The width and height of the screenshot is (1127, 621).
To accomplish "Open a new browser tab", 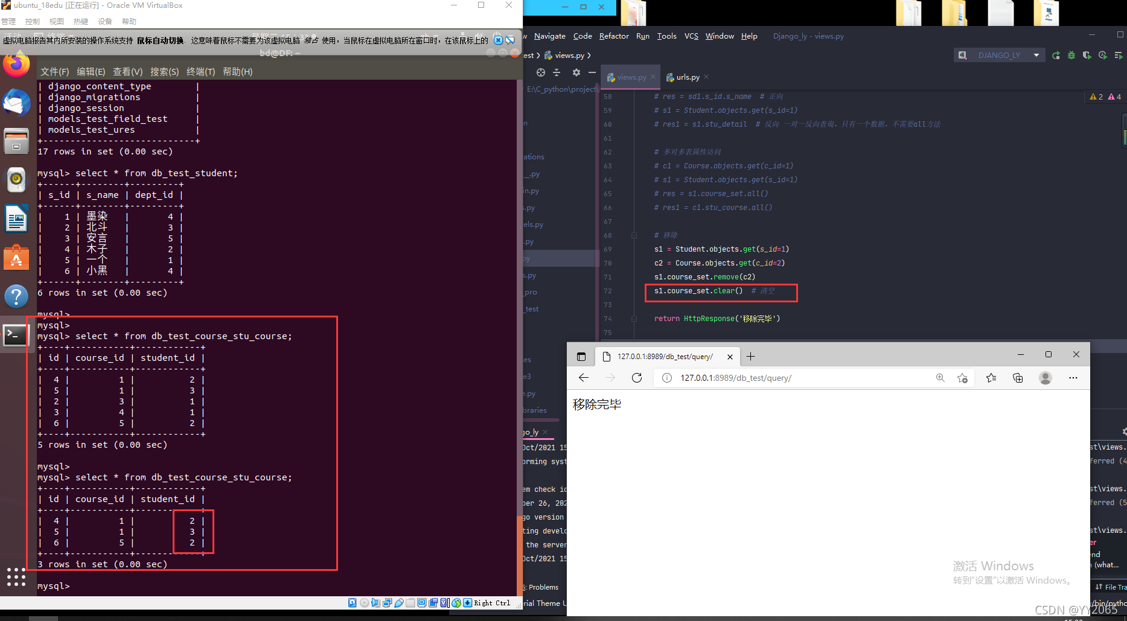I will pyautogui.click(x=750, y=357).
